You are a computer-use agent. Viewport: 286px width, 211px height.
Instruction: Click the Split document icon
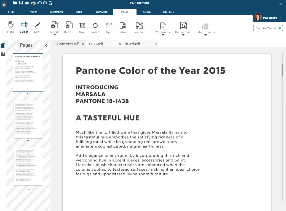click(109, 26)
